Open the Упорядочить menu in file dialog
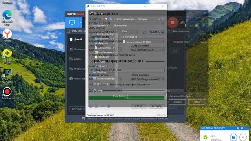 tap(100, 25)
